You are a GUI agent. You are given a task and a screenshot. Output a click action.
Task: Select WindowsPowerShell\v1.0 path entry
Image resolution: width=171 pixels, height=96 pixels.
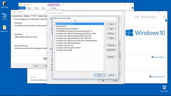[x=80, y=31]
